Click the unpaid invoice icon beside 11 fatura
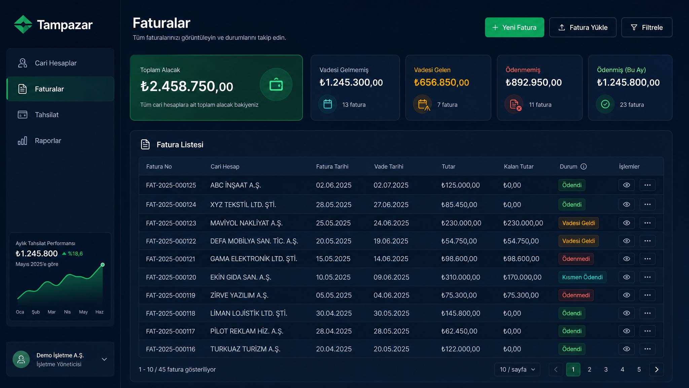 (x=514, y=104)
